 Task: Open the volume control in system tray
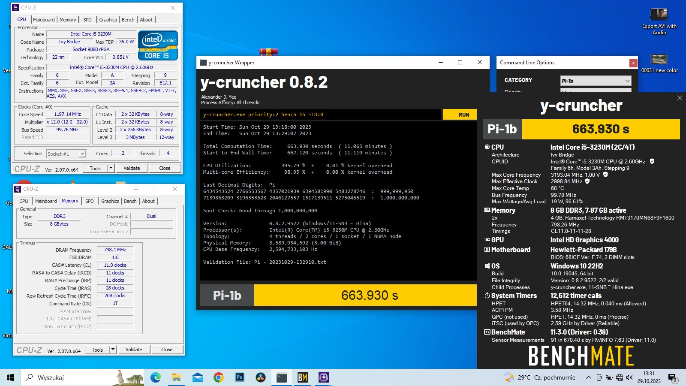(629, 377)
